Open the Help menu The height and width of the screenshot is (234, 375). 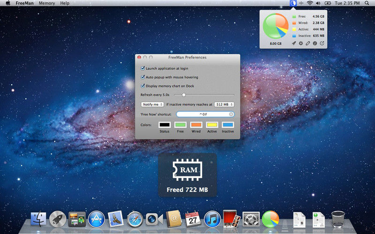pos(65,3)
